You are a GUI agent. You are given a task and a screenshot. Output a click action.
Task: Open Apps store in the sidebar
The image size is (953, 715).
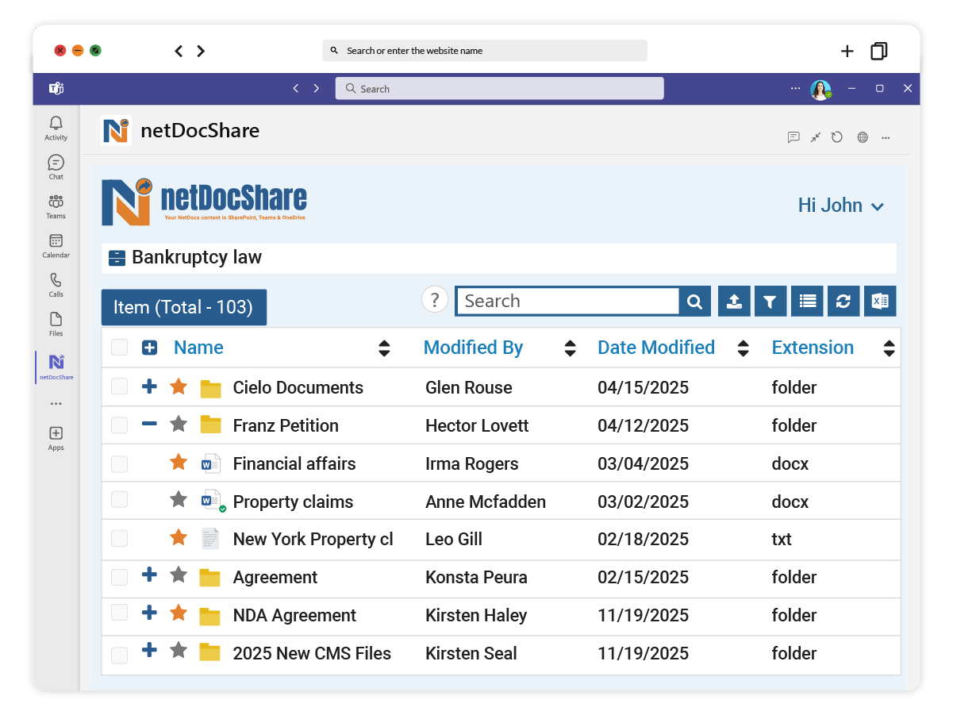pos(56,437)
